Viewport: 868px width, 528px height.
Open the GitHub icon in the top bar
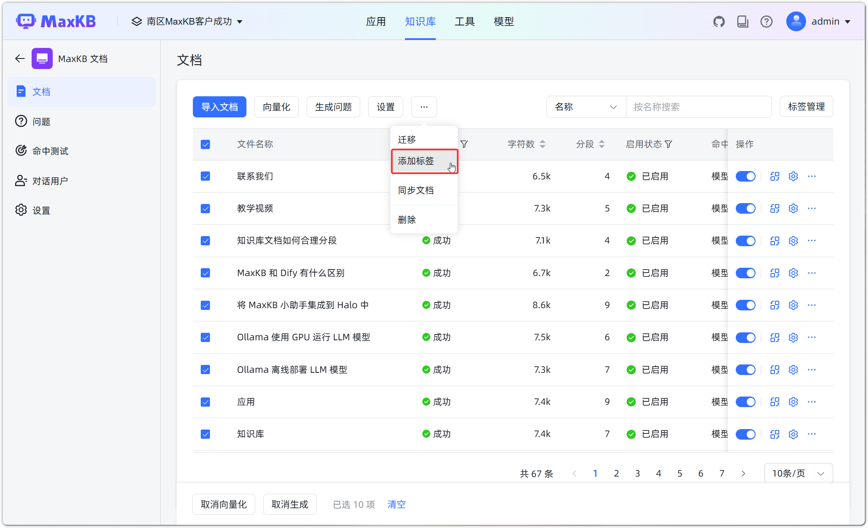pos(719,21)
